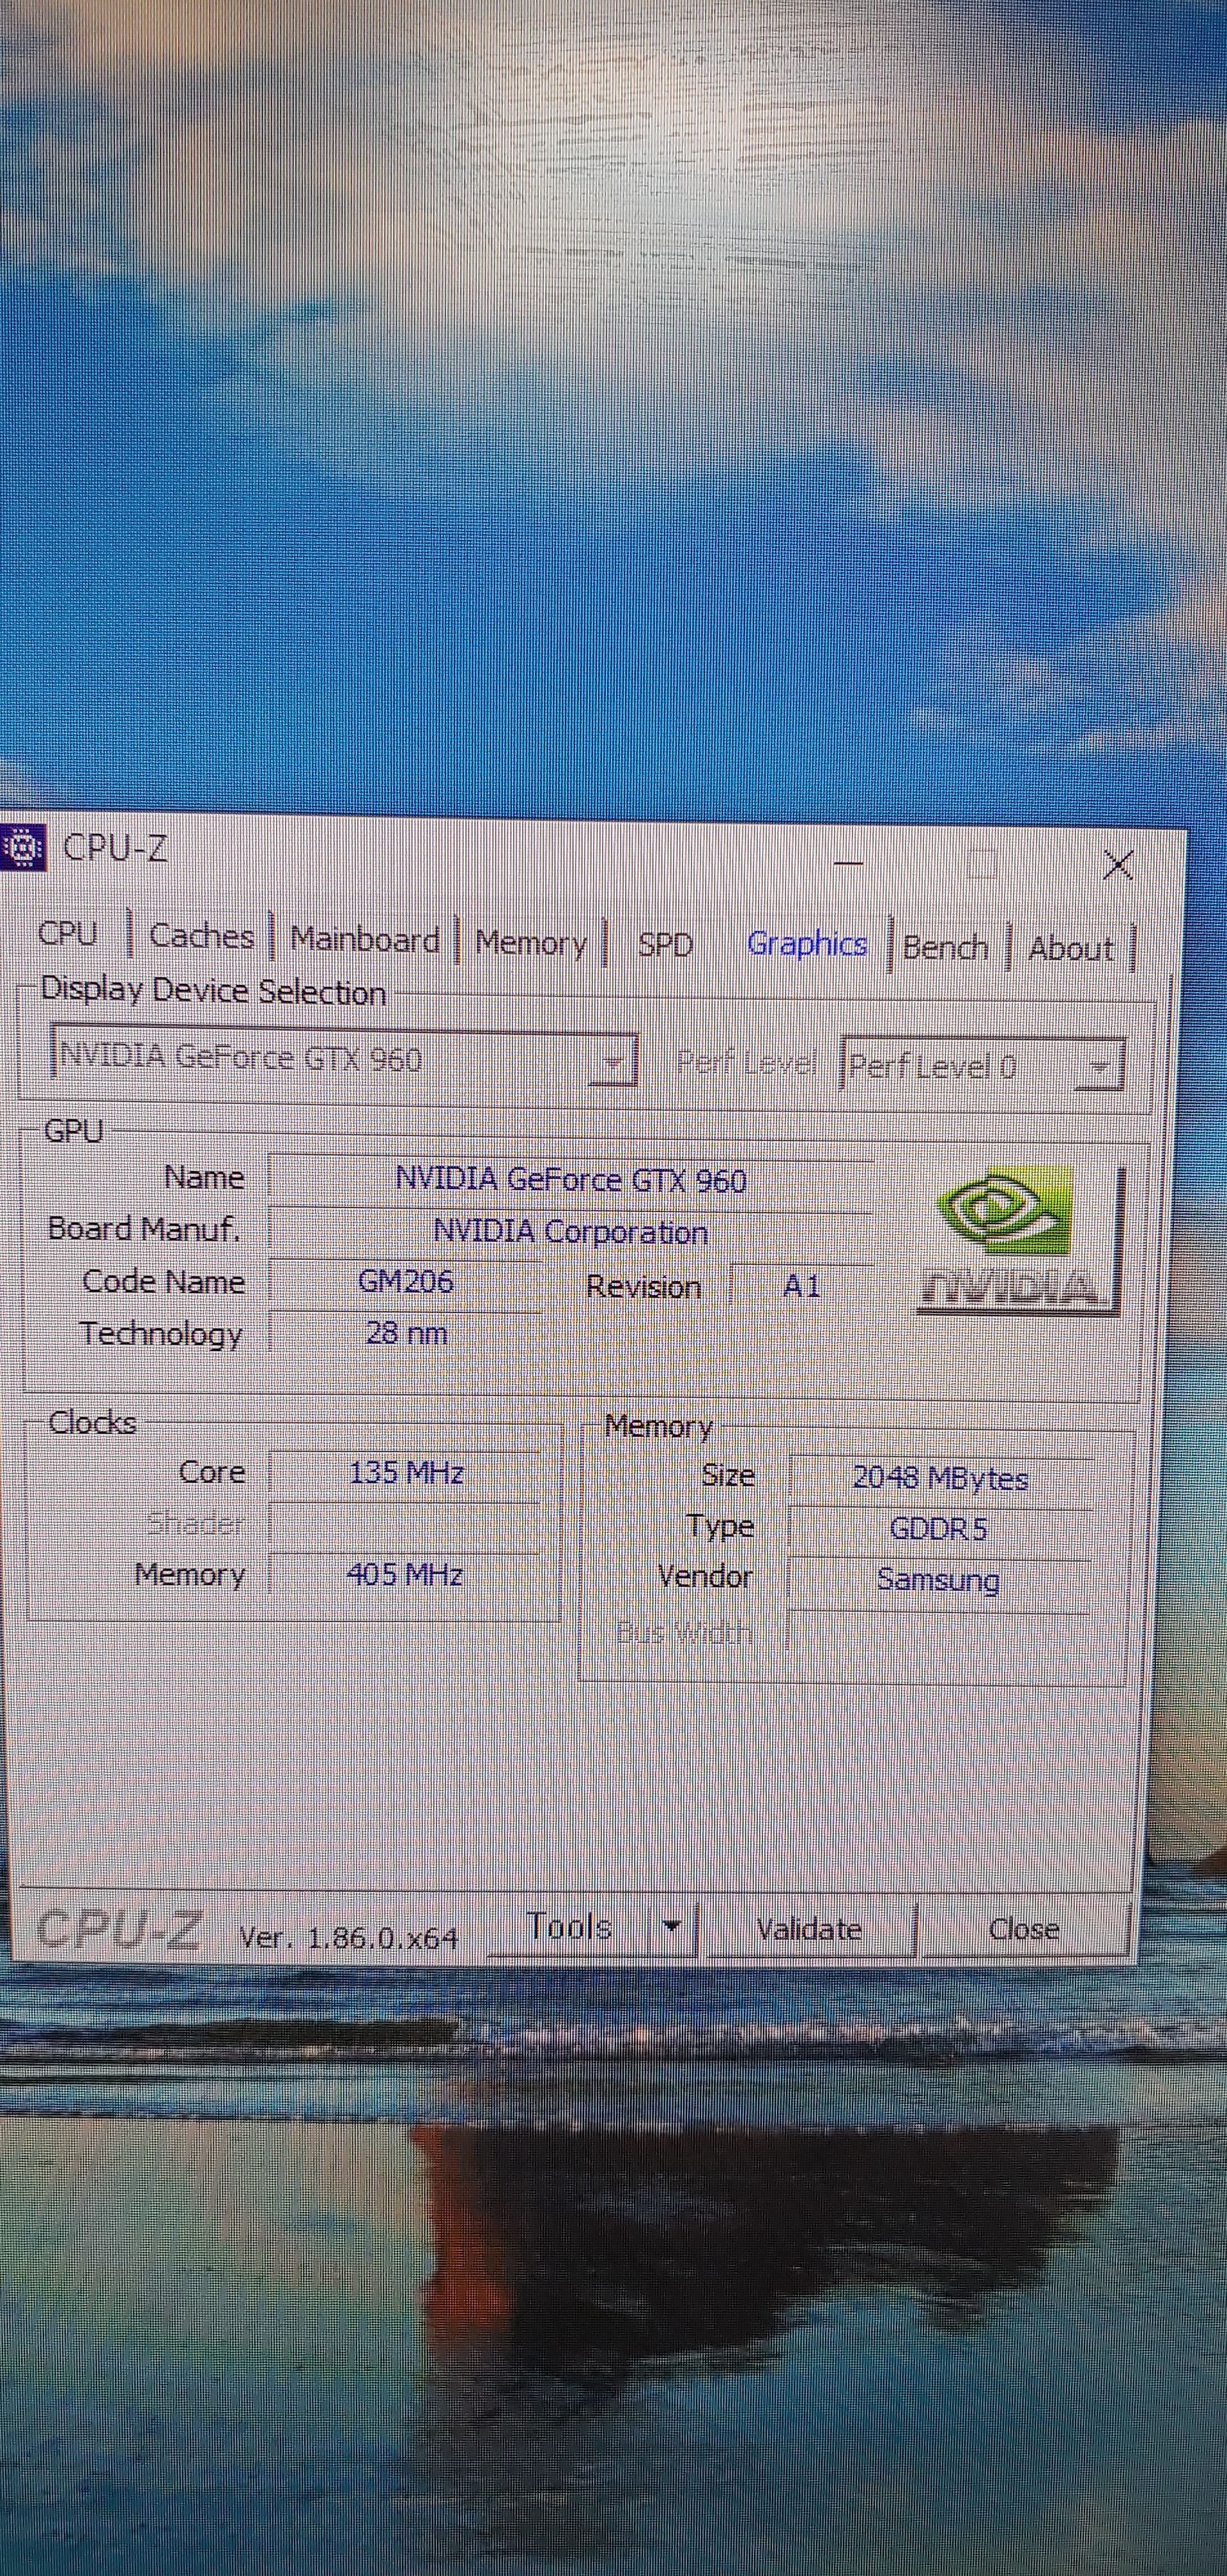The image size is (1227, 2576).
Task: Open the About tab
Action: point(1070,948)
